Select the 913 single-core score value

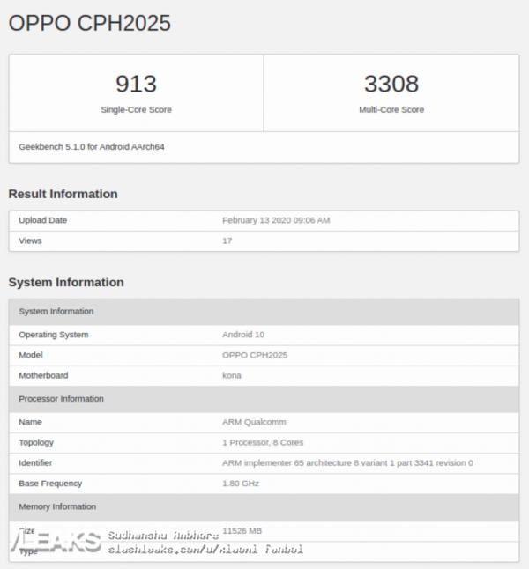pos(137,84)
